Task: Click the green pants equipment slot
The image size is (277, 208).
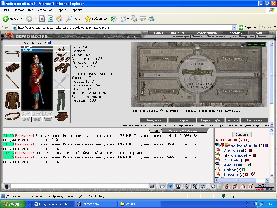Action: point(62,100)
